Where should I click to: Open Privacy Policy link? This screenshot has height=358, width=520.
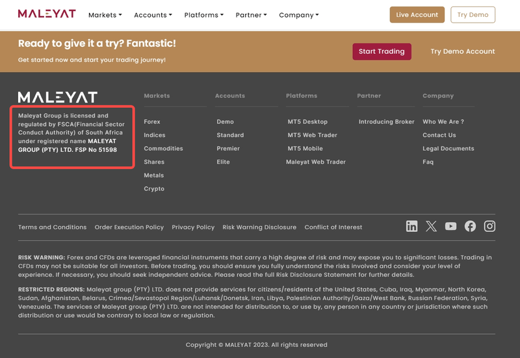click(x=193, y=227)
